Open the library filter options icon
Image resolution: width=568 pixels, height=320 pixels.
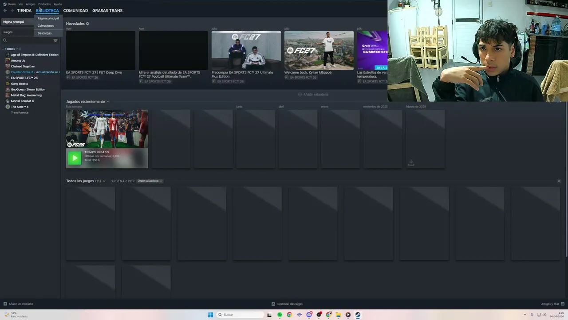pos(55,40)
